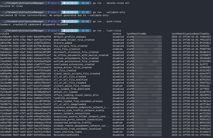Click rule name 'lsass_starting_lsass'

pos(68,132)
